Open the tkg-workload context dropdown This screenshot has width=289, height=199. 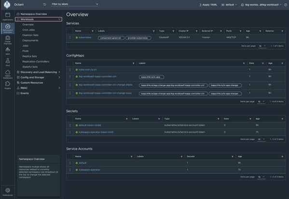tap(261, 5)
